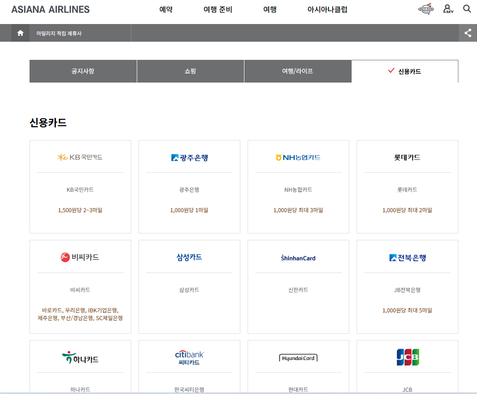Click the JCB logo
This screenshot has height=394, width=477.
click(x=407, y=357)
